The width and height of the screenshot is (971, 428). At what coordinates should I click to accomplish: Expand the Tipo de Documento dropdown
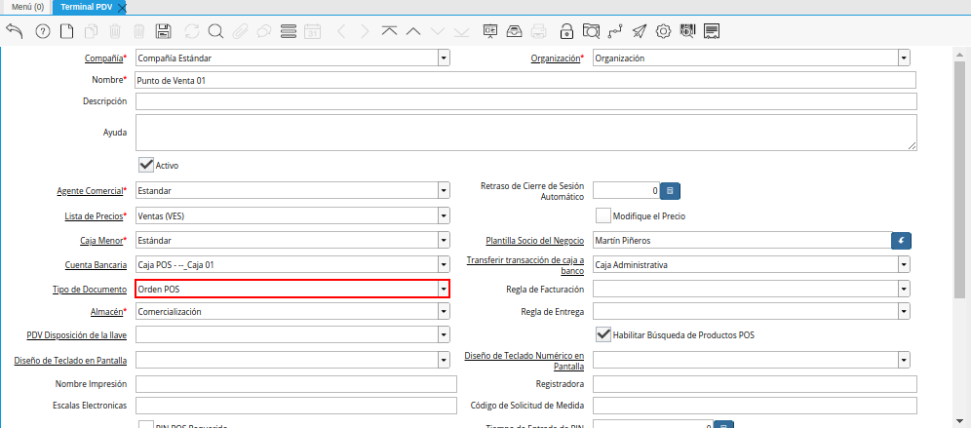click(444, 290)
